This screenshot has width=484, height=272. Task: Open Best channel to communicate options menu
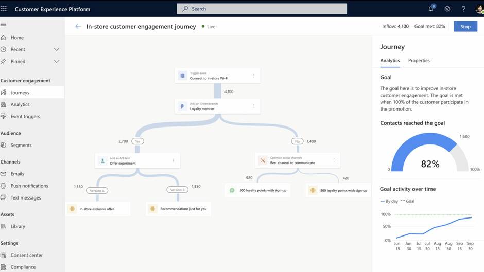point(334,160)
